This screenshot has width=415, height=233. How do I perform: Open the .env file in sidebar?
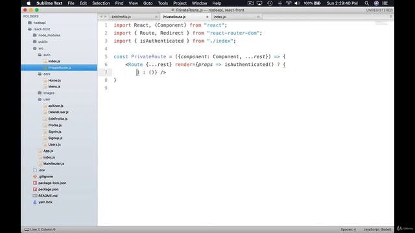[x=41, y=170]
